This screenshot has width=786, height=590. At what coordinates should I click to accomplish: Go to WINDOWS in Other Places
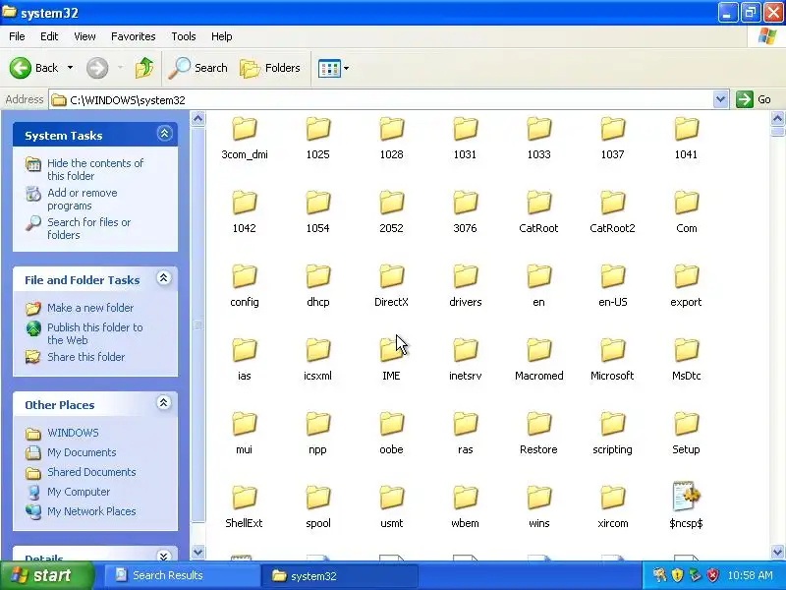coord(73,433)
